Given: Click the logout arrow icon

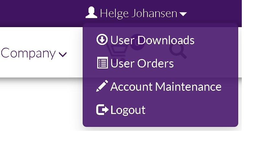Looking at the screenshot, I should pos(102,109).
